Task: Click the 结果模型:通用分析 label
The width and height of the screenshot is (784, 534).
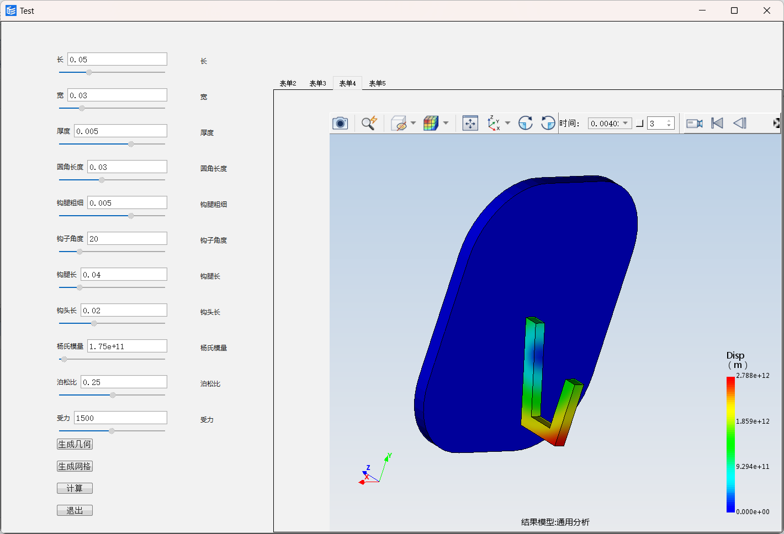Action: pos(555,522)
